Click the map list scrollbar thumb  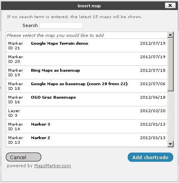click(x=171, y=64)
